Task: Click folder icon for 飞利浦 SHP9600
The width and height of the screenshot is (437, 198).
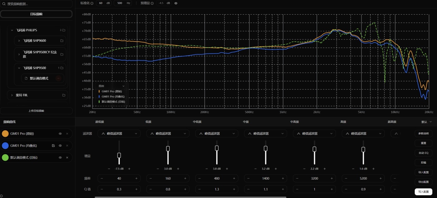Action: coord(62,41)
